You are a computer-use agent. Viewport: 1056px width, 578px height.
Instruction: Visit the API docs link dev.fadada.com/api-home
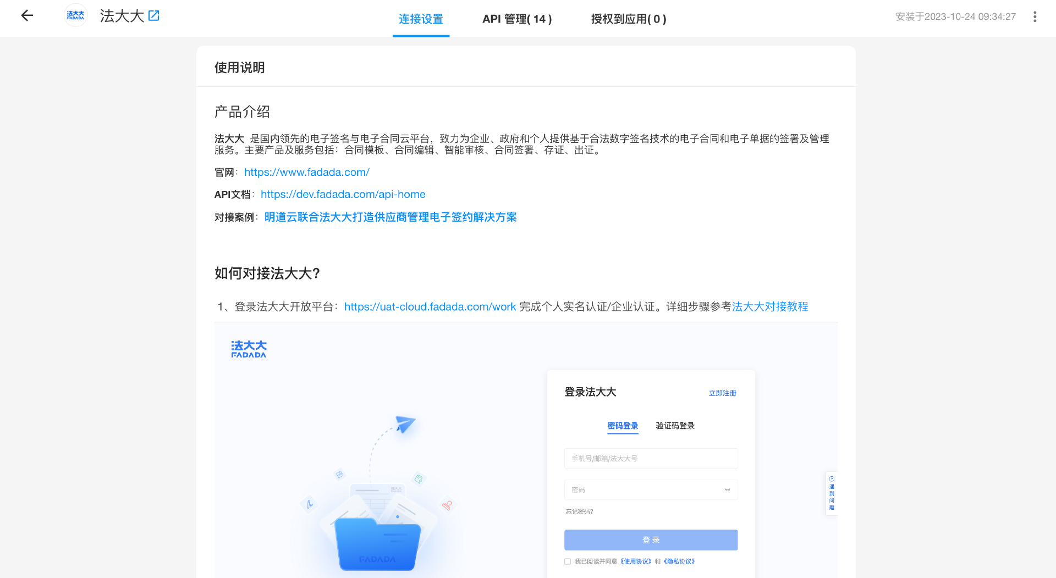click(x=343, y=194)
